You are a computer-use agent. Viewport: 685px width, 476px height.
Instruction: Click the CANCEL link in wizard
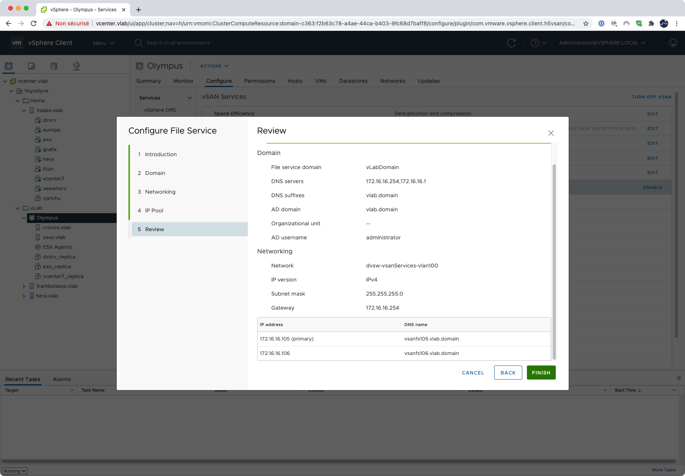[x=473, y=373]
